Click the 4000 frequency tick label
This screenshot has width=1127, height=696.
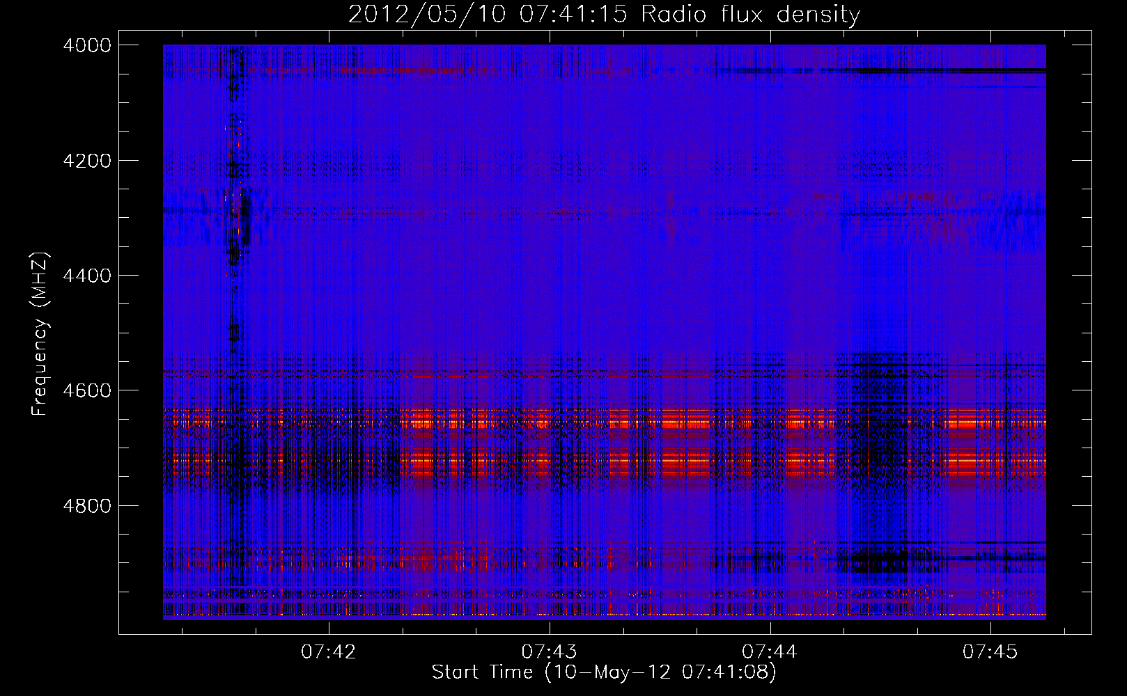point(87,45)
